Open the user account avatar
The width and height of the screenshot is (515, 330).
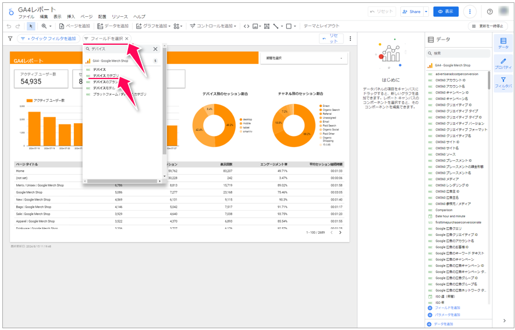click(x=504, y=11)
